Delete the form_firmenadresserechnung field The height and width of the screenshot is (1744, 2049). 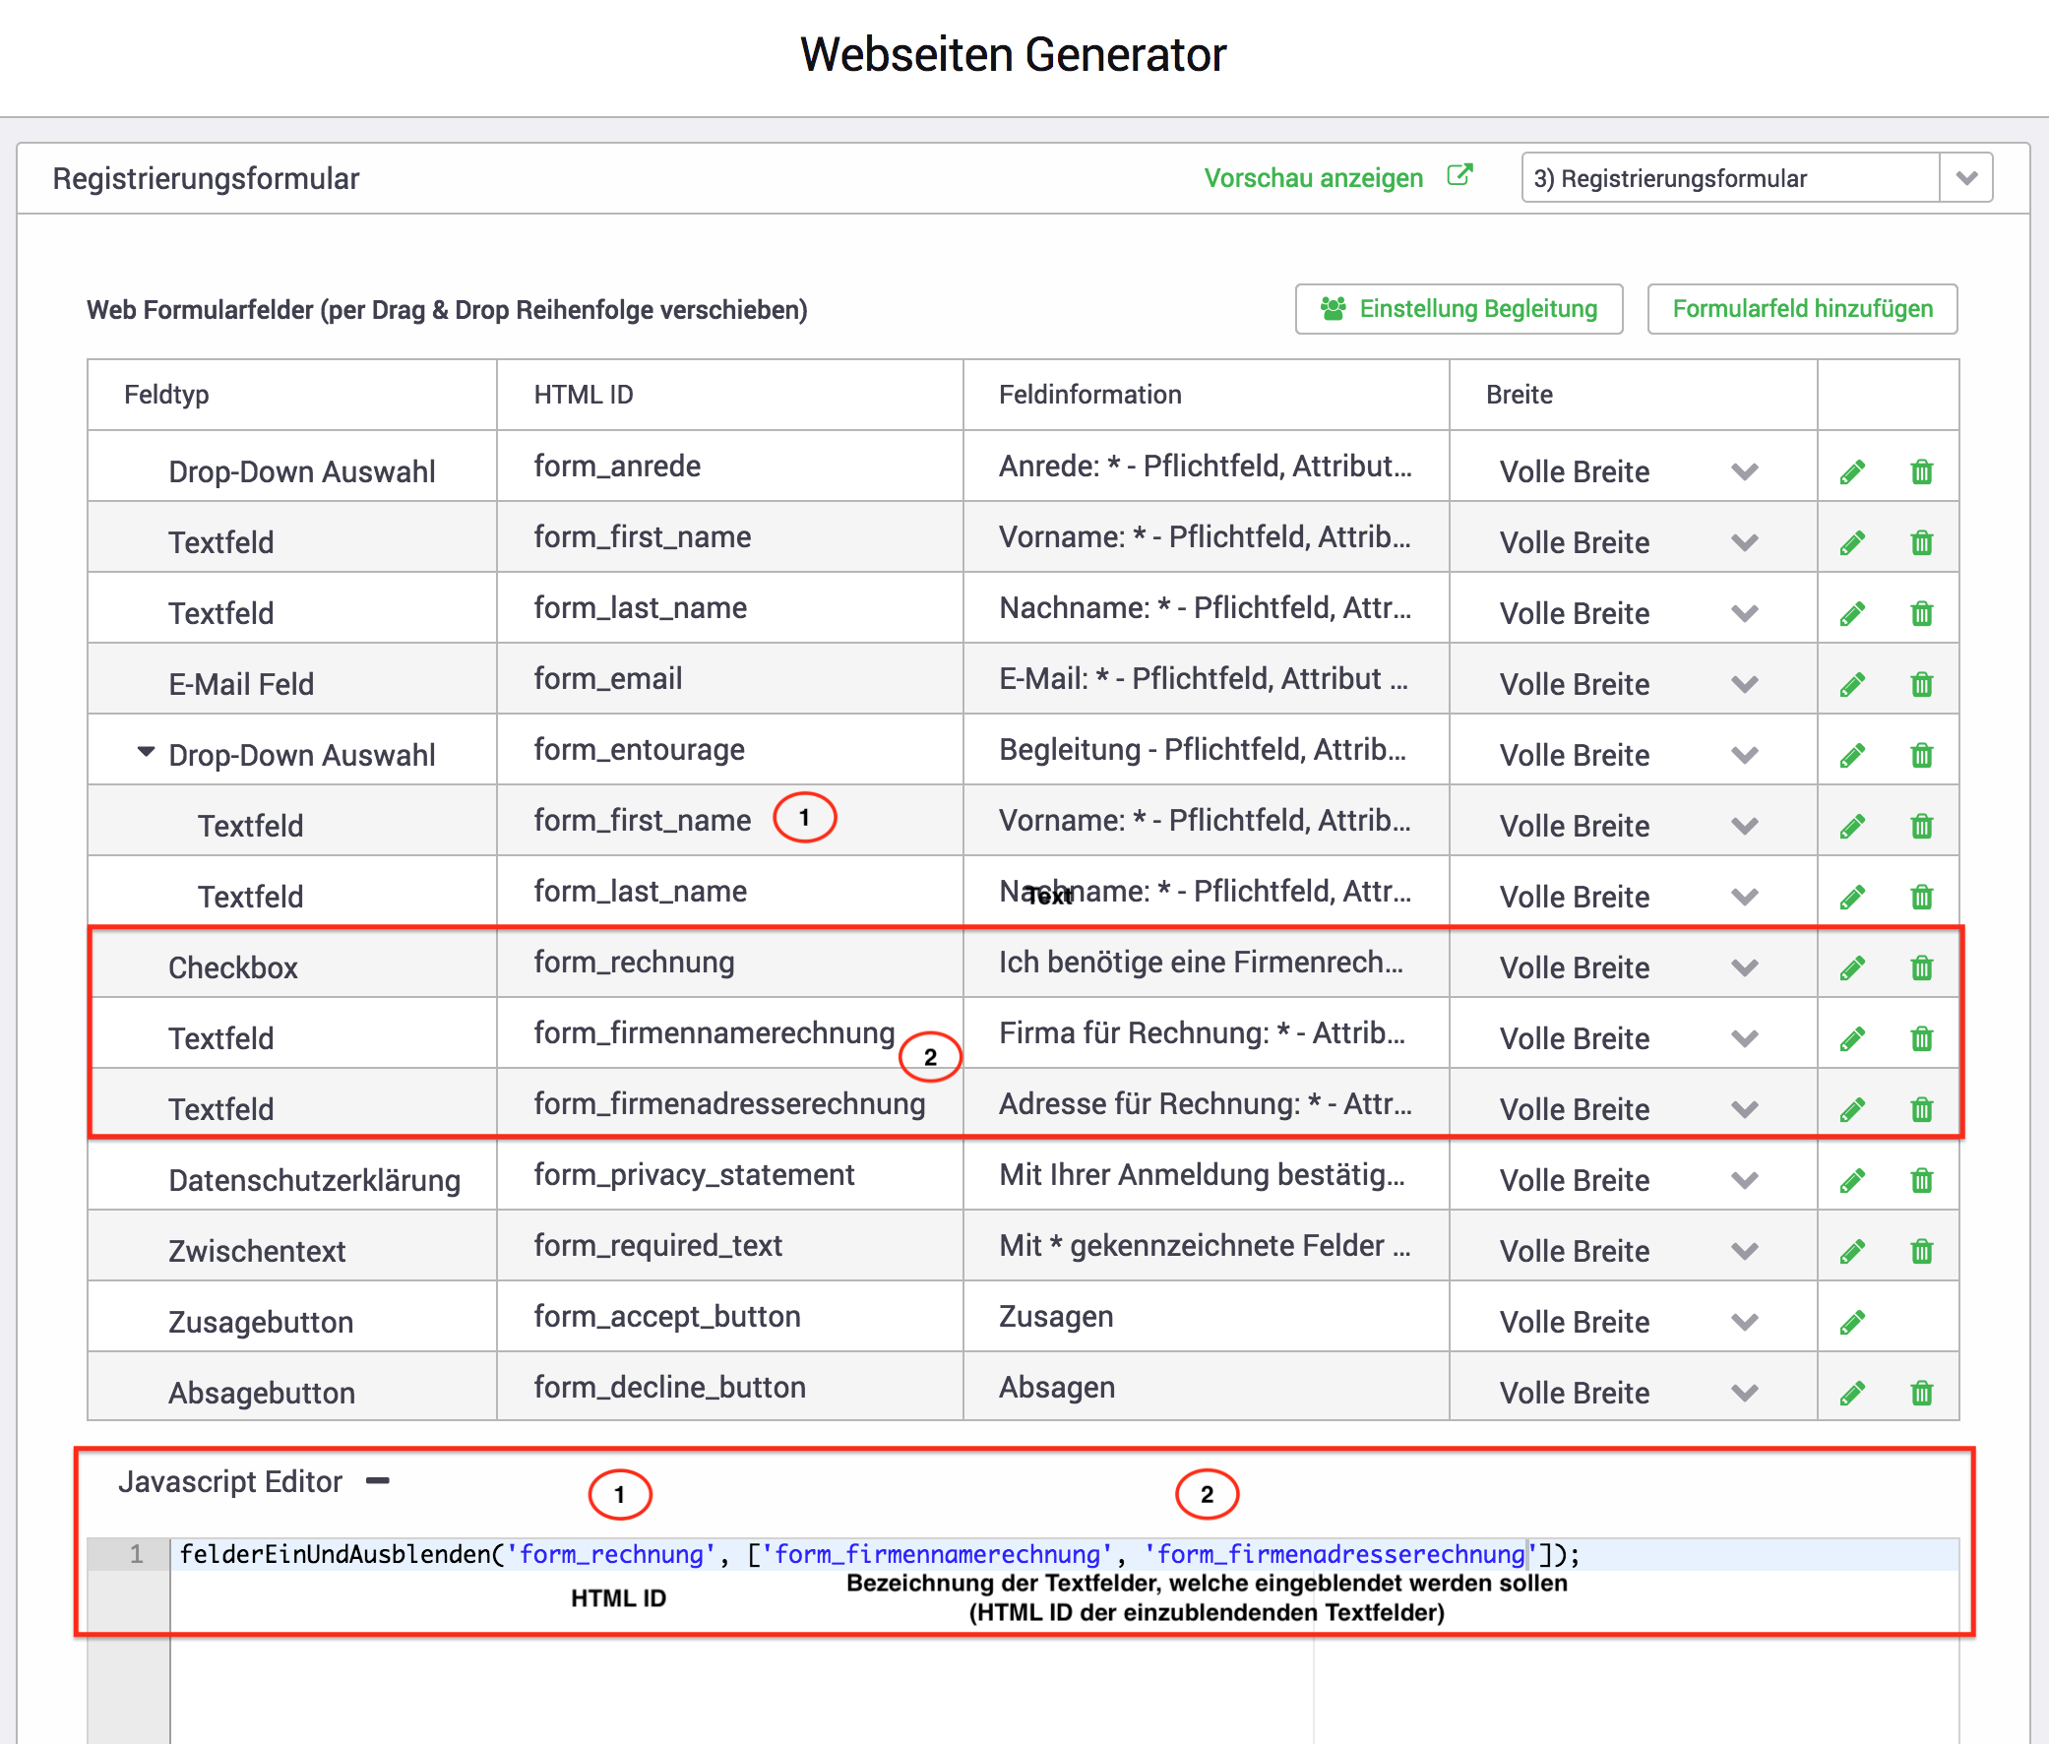pos(1920,1109)
